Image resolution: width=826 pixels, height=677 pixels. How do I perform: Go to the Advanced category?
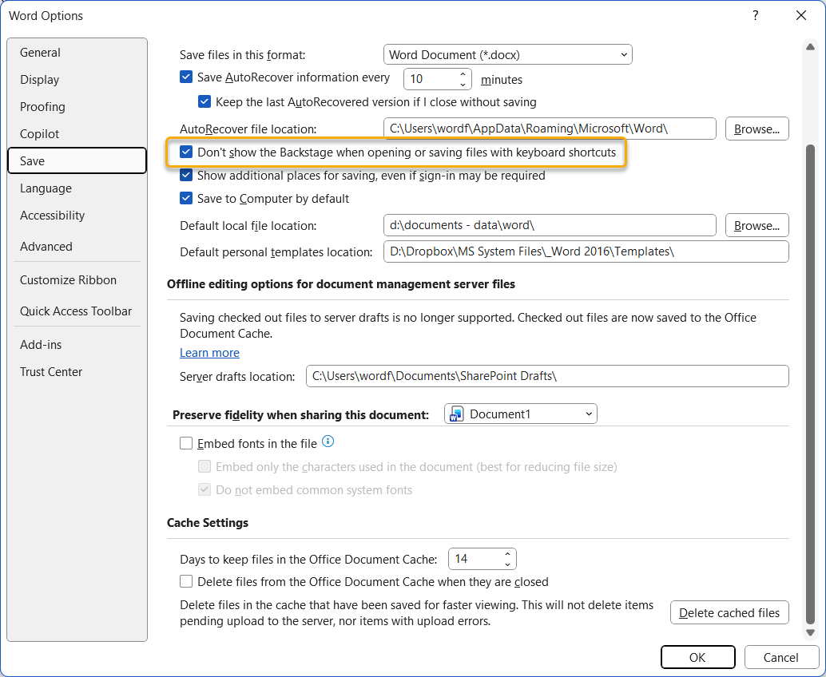coord(77,247)
